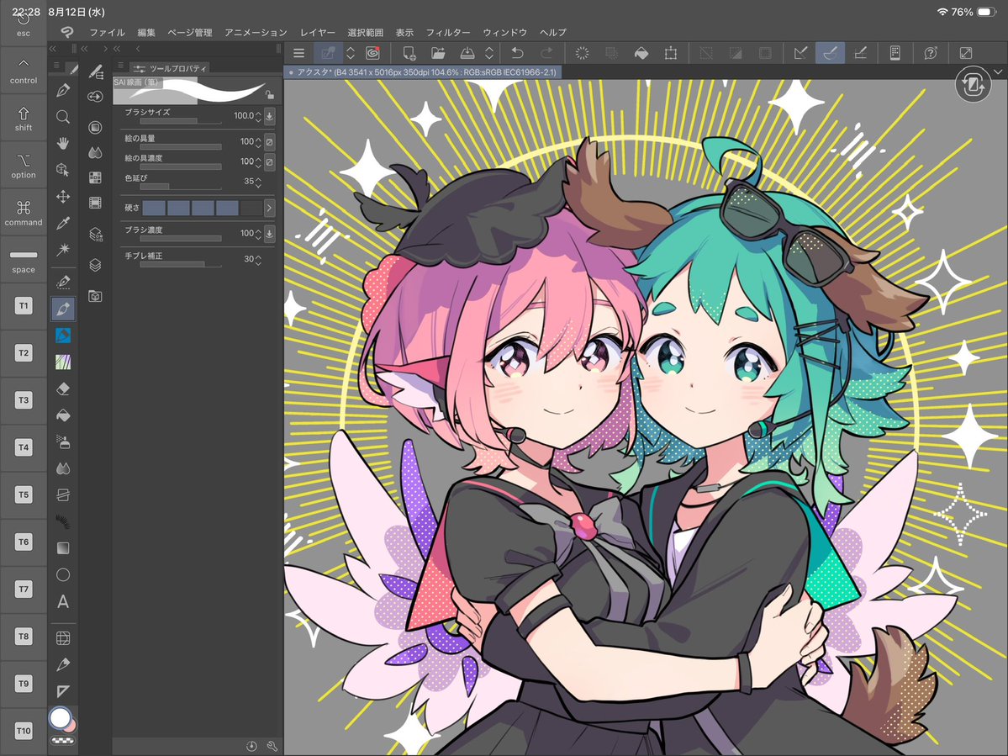Screen dimensions: 1008x756
Task: Select the Fill bucket tool in palette
Action: point(63,415)
